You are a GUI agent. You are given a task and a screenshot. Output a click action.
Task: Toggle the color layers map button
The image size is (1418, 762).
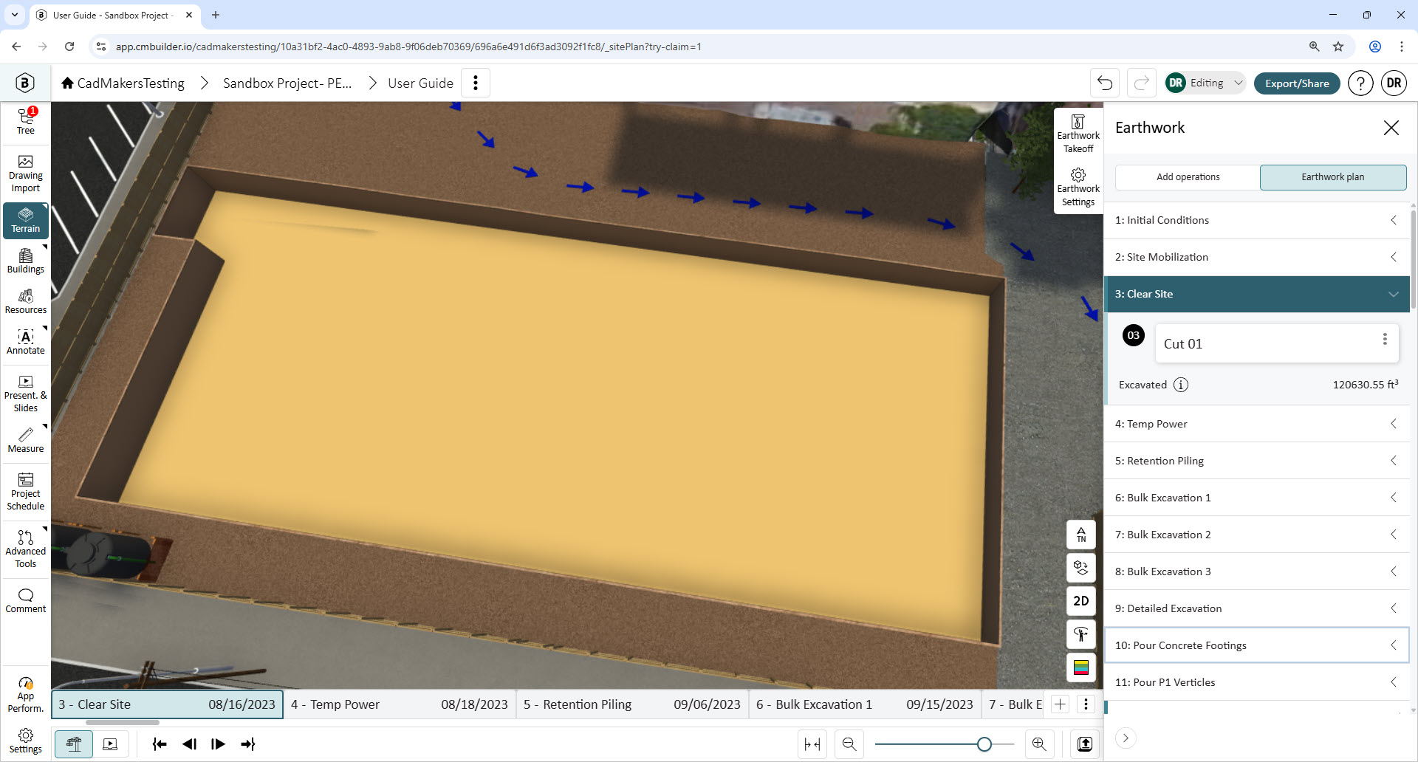1080,667
